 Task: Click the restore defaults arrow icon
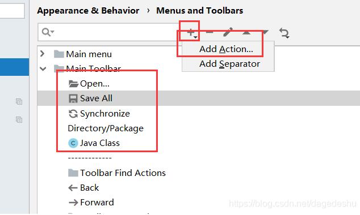coord(284,33)
